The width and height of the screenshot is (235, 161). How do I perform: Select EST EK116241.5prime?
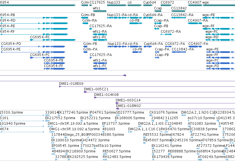tap(167, 146)
